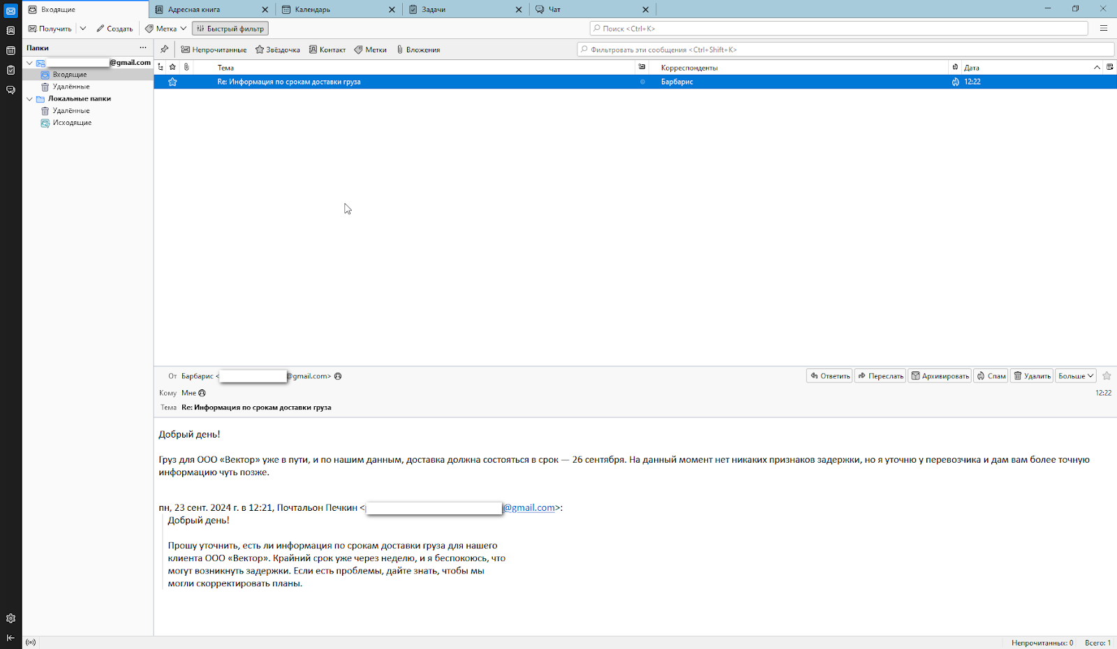Click the online status icon in status bar

[x=31, y=642]
